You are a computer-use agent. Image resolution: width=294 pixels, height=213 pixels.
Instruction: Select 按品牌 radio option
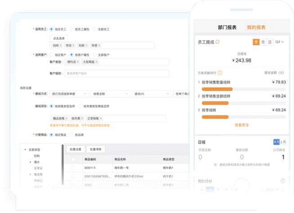pyautogui.click(x=72, y=135)
